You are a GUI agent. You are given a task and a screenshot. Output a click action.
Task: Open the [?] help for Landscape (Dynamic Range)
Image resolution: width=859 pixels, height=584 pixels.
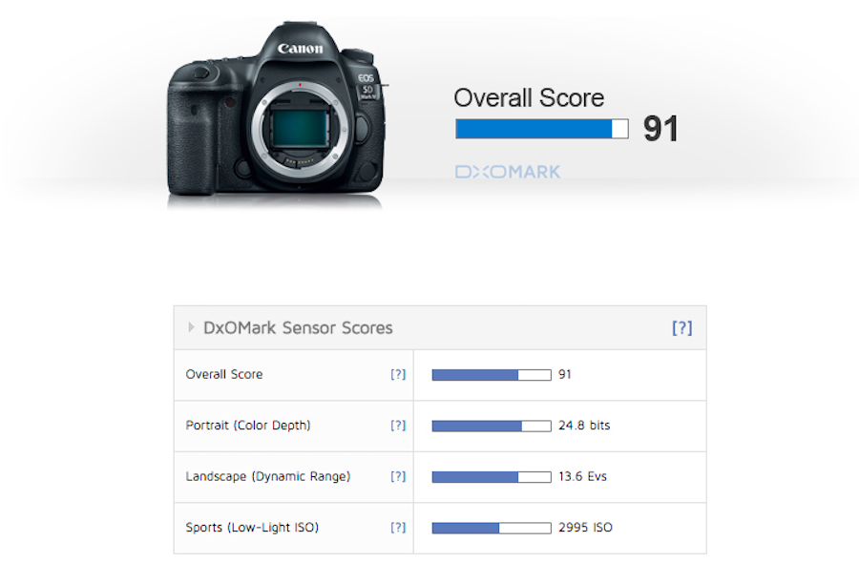(x=398, y=476)
